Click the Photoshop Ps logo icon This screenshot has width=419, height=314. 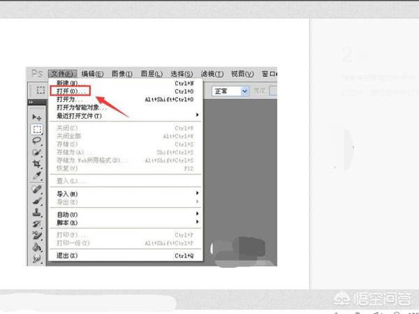click(x=37, y=73)
